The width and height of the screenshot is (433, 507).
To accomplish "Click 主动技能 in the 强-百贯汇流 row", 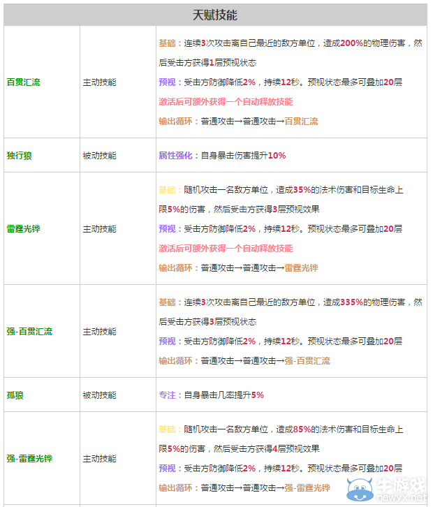I will click(99, 332).
